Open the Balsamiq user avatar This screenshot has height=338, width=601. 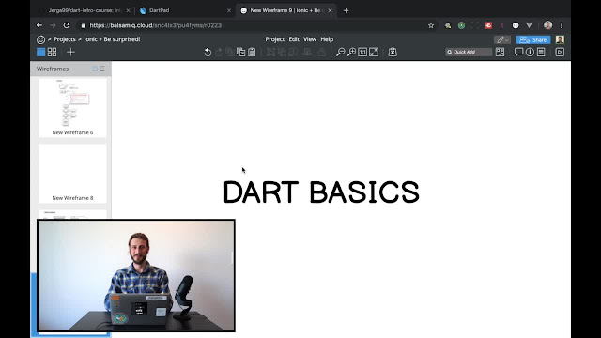[560, 39]
